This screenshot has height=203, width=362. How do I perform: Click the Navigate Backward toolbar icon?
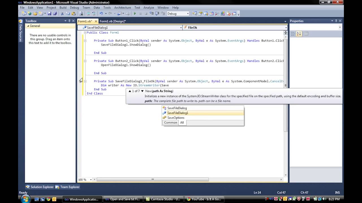[119, 14]
